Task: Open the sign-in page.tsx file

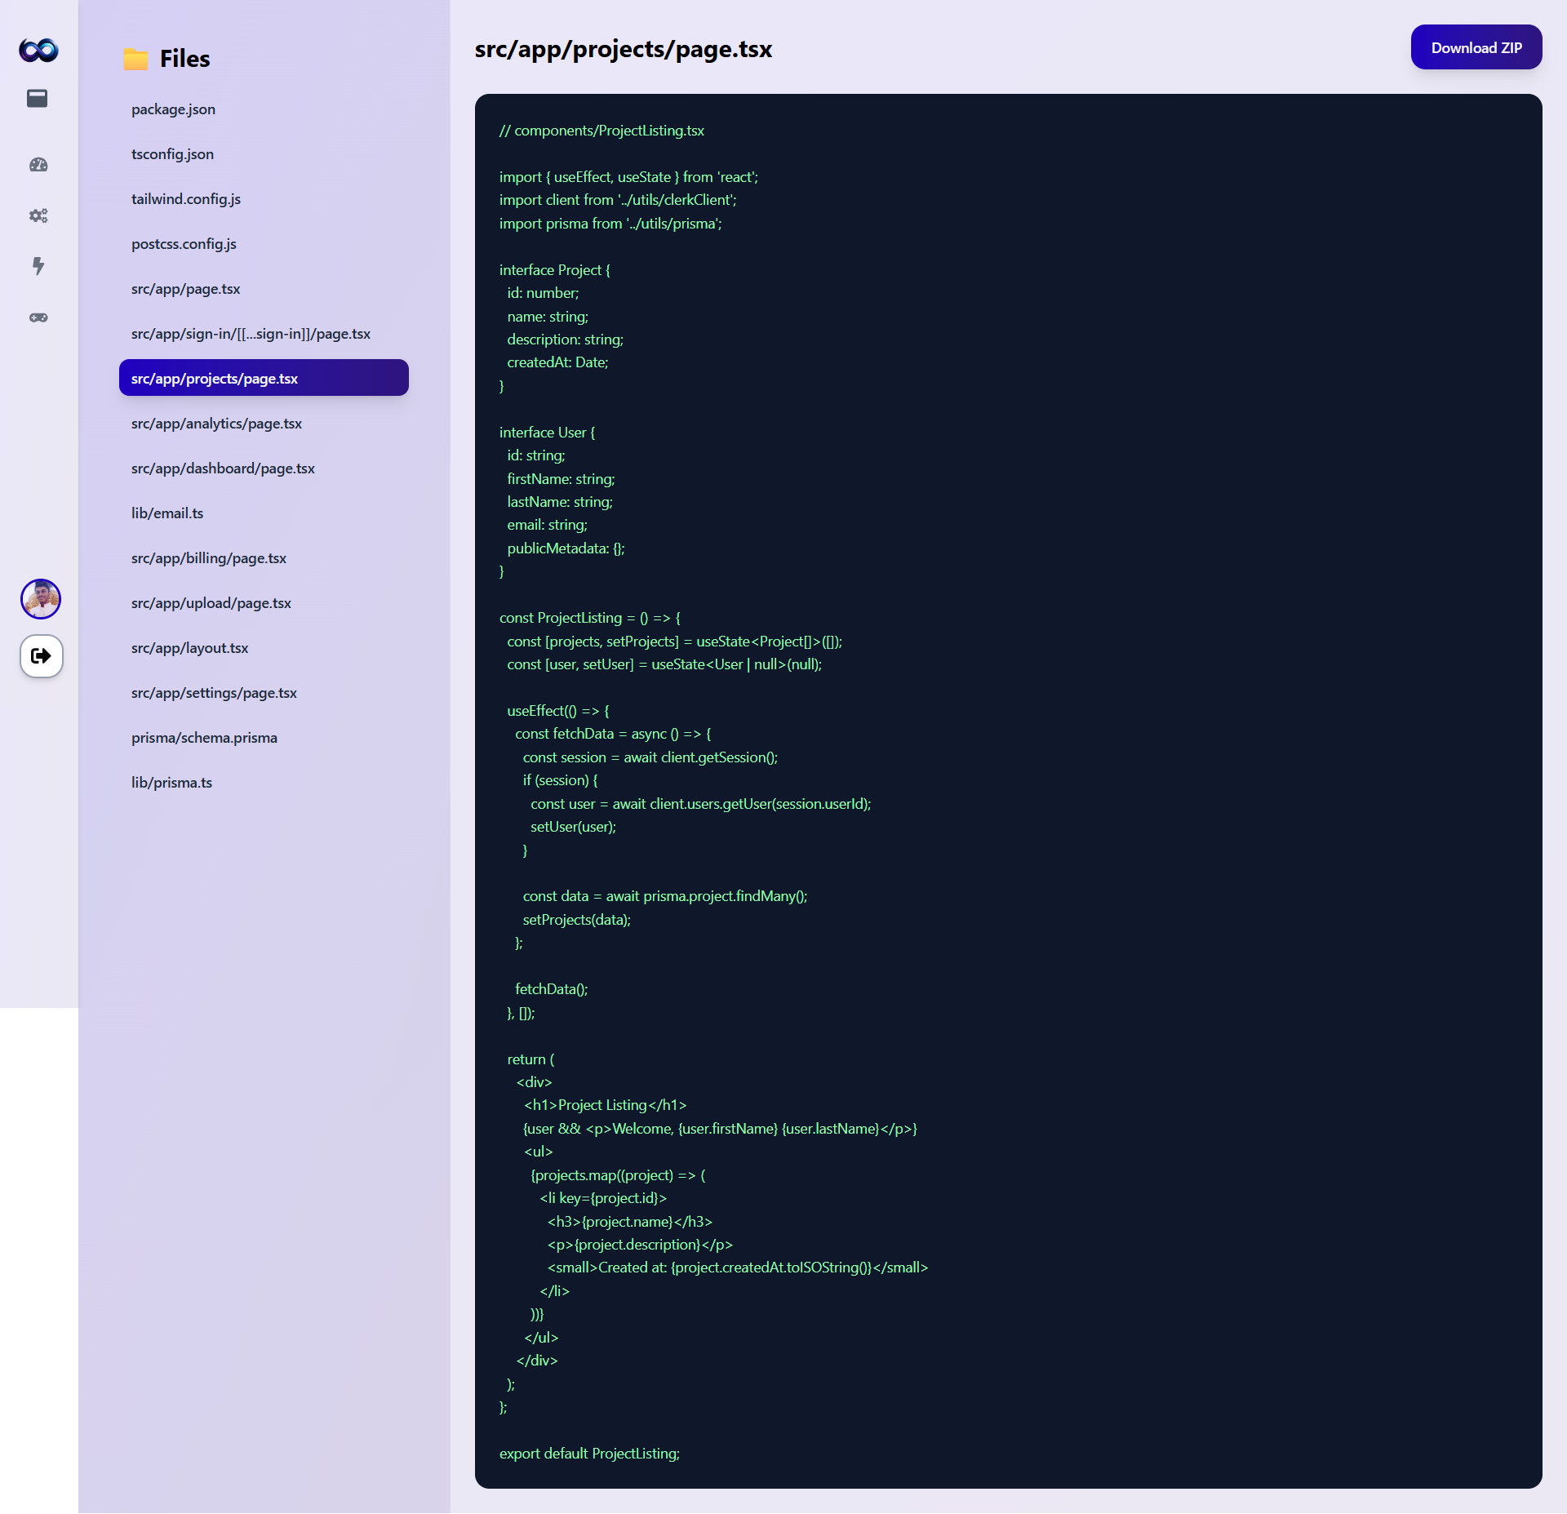Action: [251, 334]
